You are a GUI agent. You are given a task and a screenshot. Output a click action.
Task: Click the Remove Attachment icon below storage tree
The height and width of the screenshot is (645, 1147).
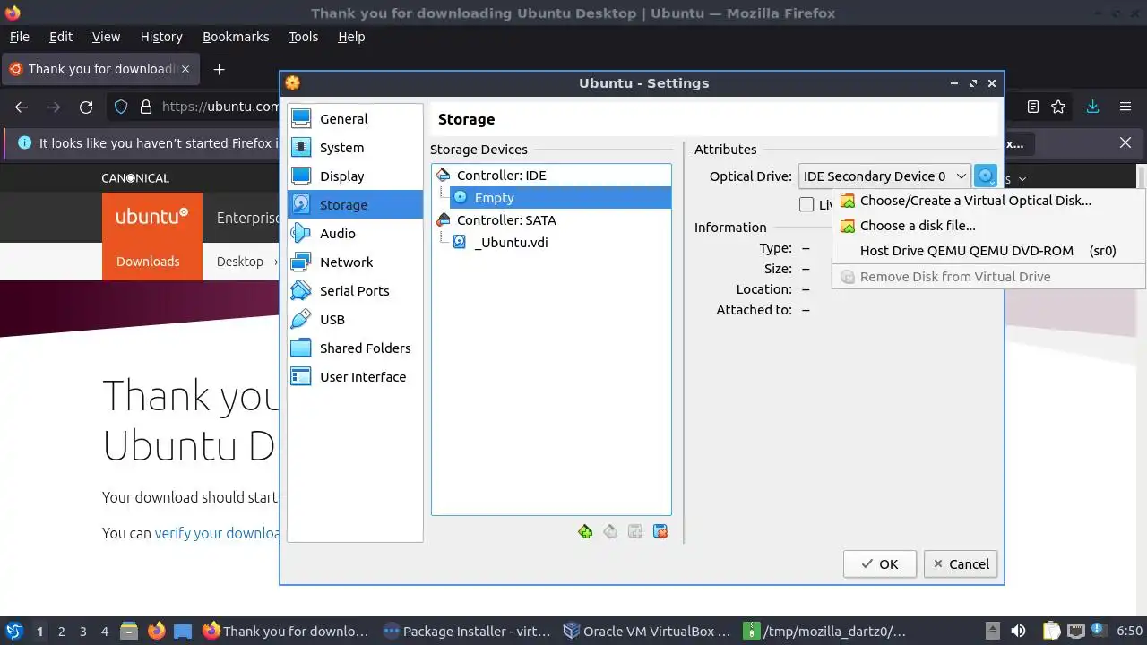click(660, 532)
